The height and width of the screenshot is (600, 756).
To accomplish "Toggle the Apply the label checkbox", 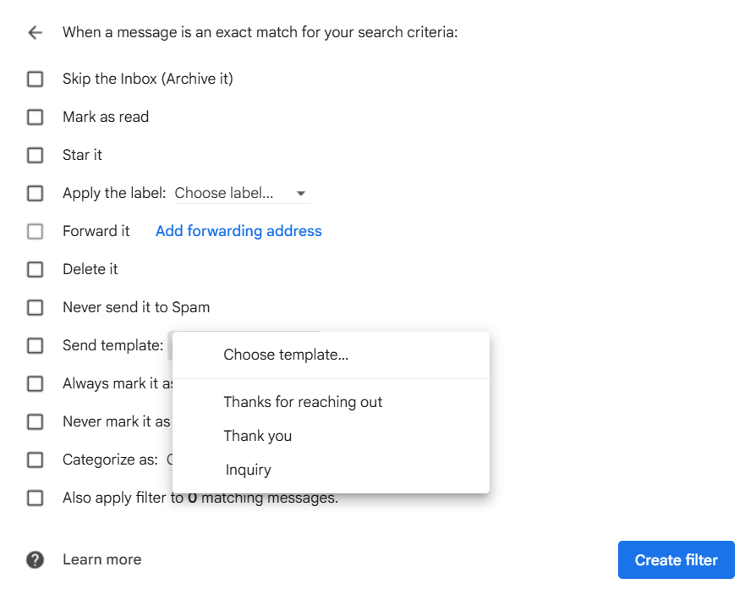I will click(x=35, y=194).
